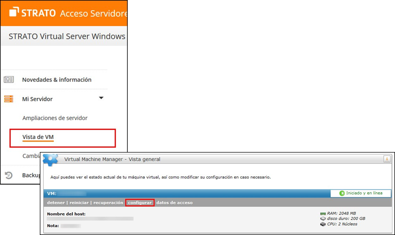This screenshot has width=395, height=235.
Task: Open the recuperación option
Action: (108, 203)
